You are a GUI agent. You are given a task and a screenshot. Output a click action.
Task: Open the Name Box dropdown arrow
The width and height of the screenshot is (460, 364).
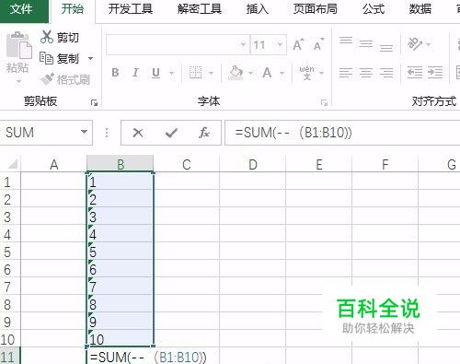pos(84,132)
